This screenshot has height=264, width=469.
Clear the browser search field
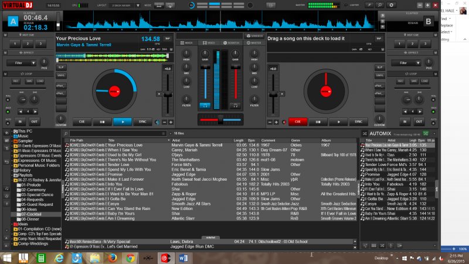pyautogui.click(x=164, y=134)
